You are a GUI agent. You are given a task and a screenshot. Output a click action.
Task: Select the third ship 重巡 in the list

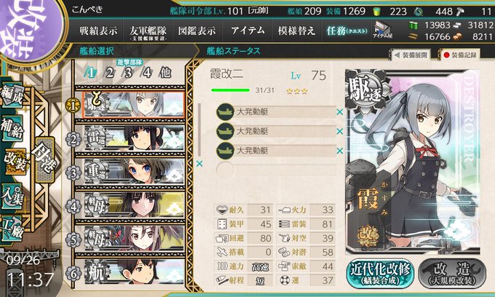(134, 172)
